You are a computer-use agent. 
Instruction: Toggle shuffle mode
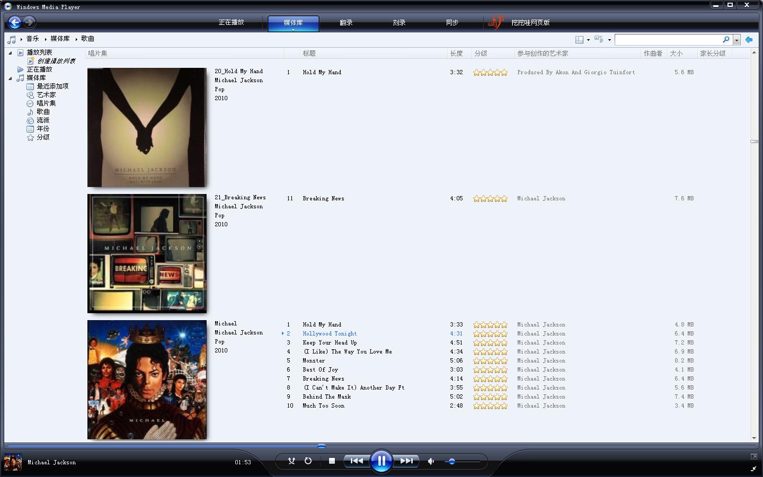pos(291,461)
